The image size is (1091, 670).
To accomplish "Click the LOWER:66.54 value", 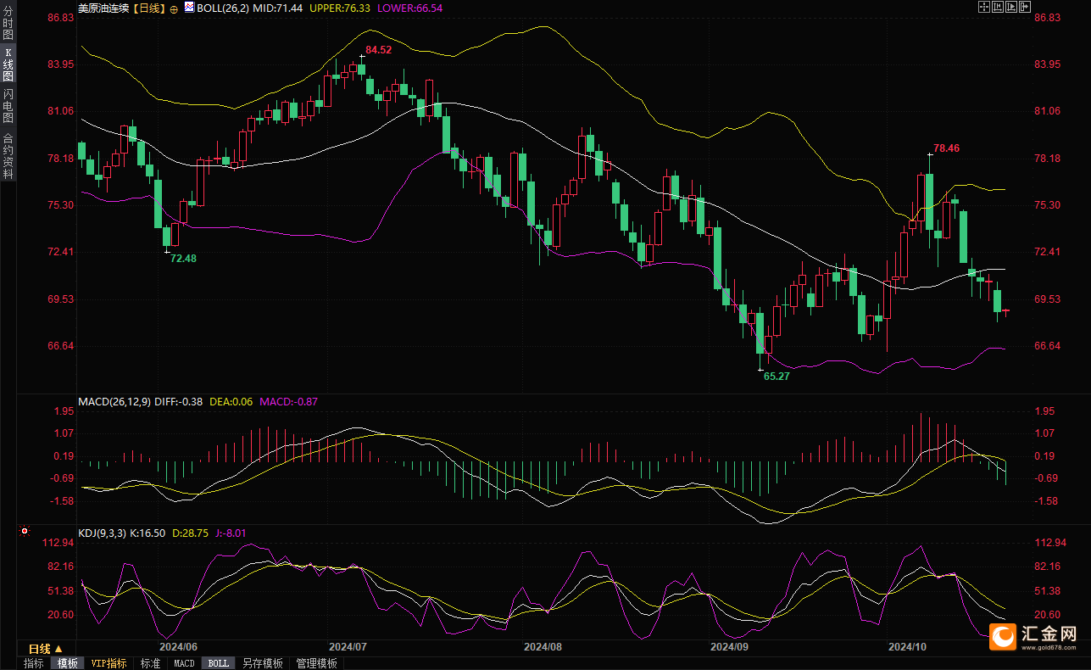I will point(409,8).
